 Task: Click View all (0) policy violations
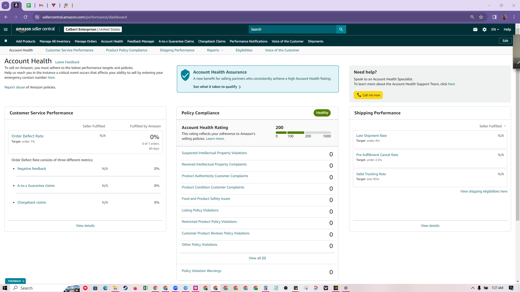click(257, 258)
